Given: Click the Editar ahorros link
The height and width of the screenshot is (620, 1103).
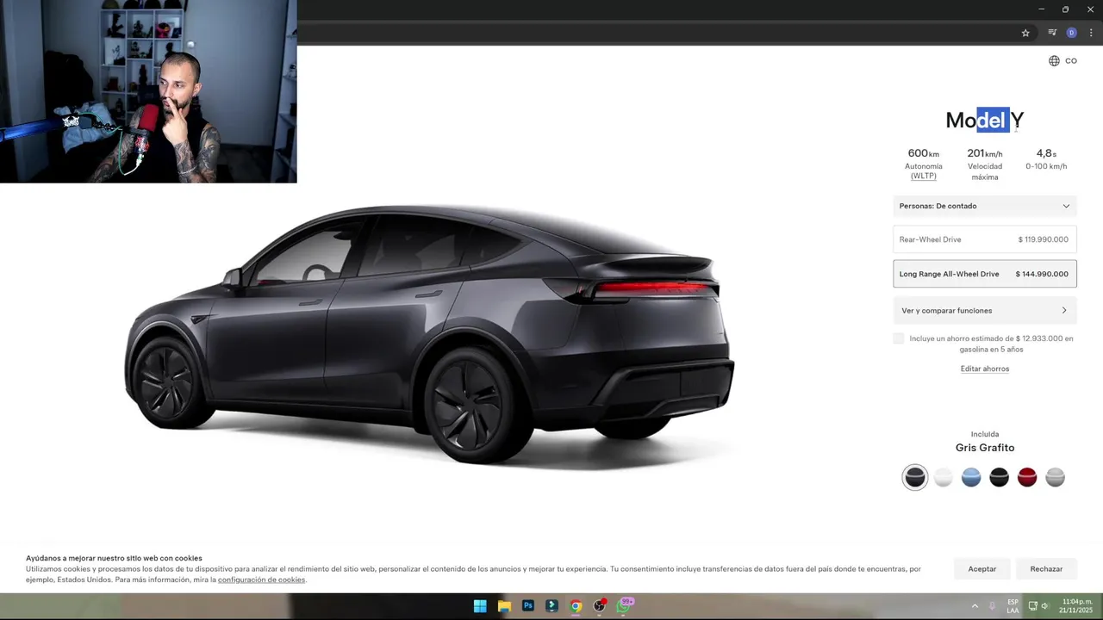Looking at the screenshot, I should click(985, 369).
